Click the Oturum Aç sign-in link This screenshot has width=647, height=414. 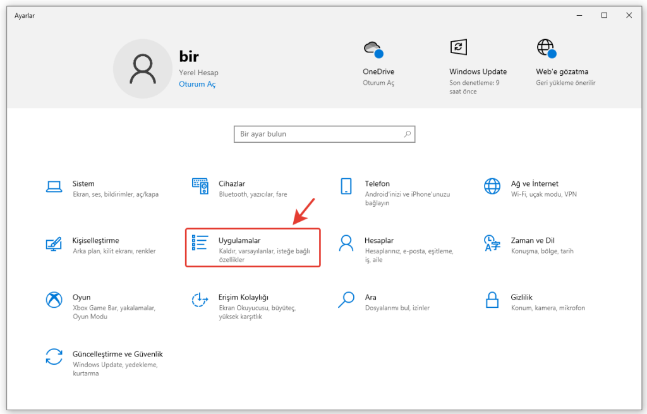(197, 83)
